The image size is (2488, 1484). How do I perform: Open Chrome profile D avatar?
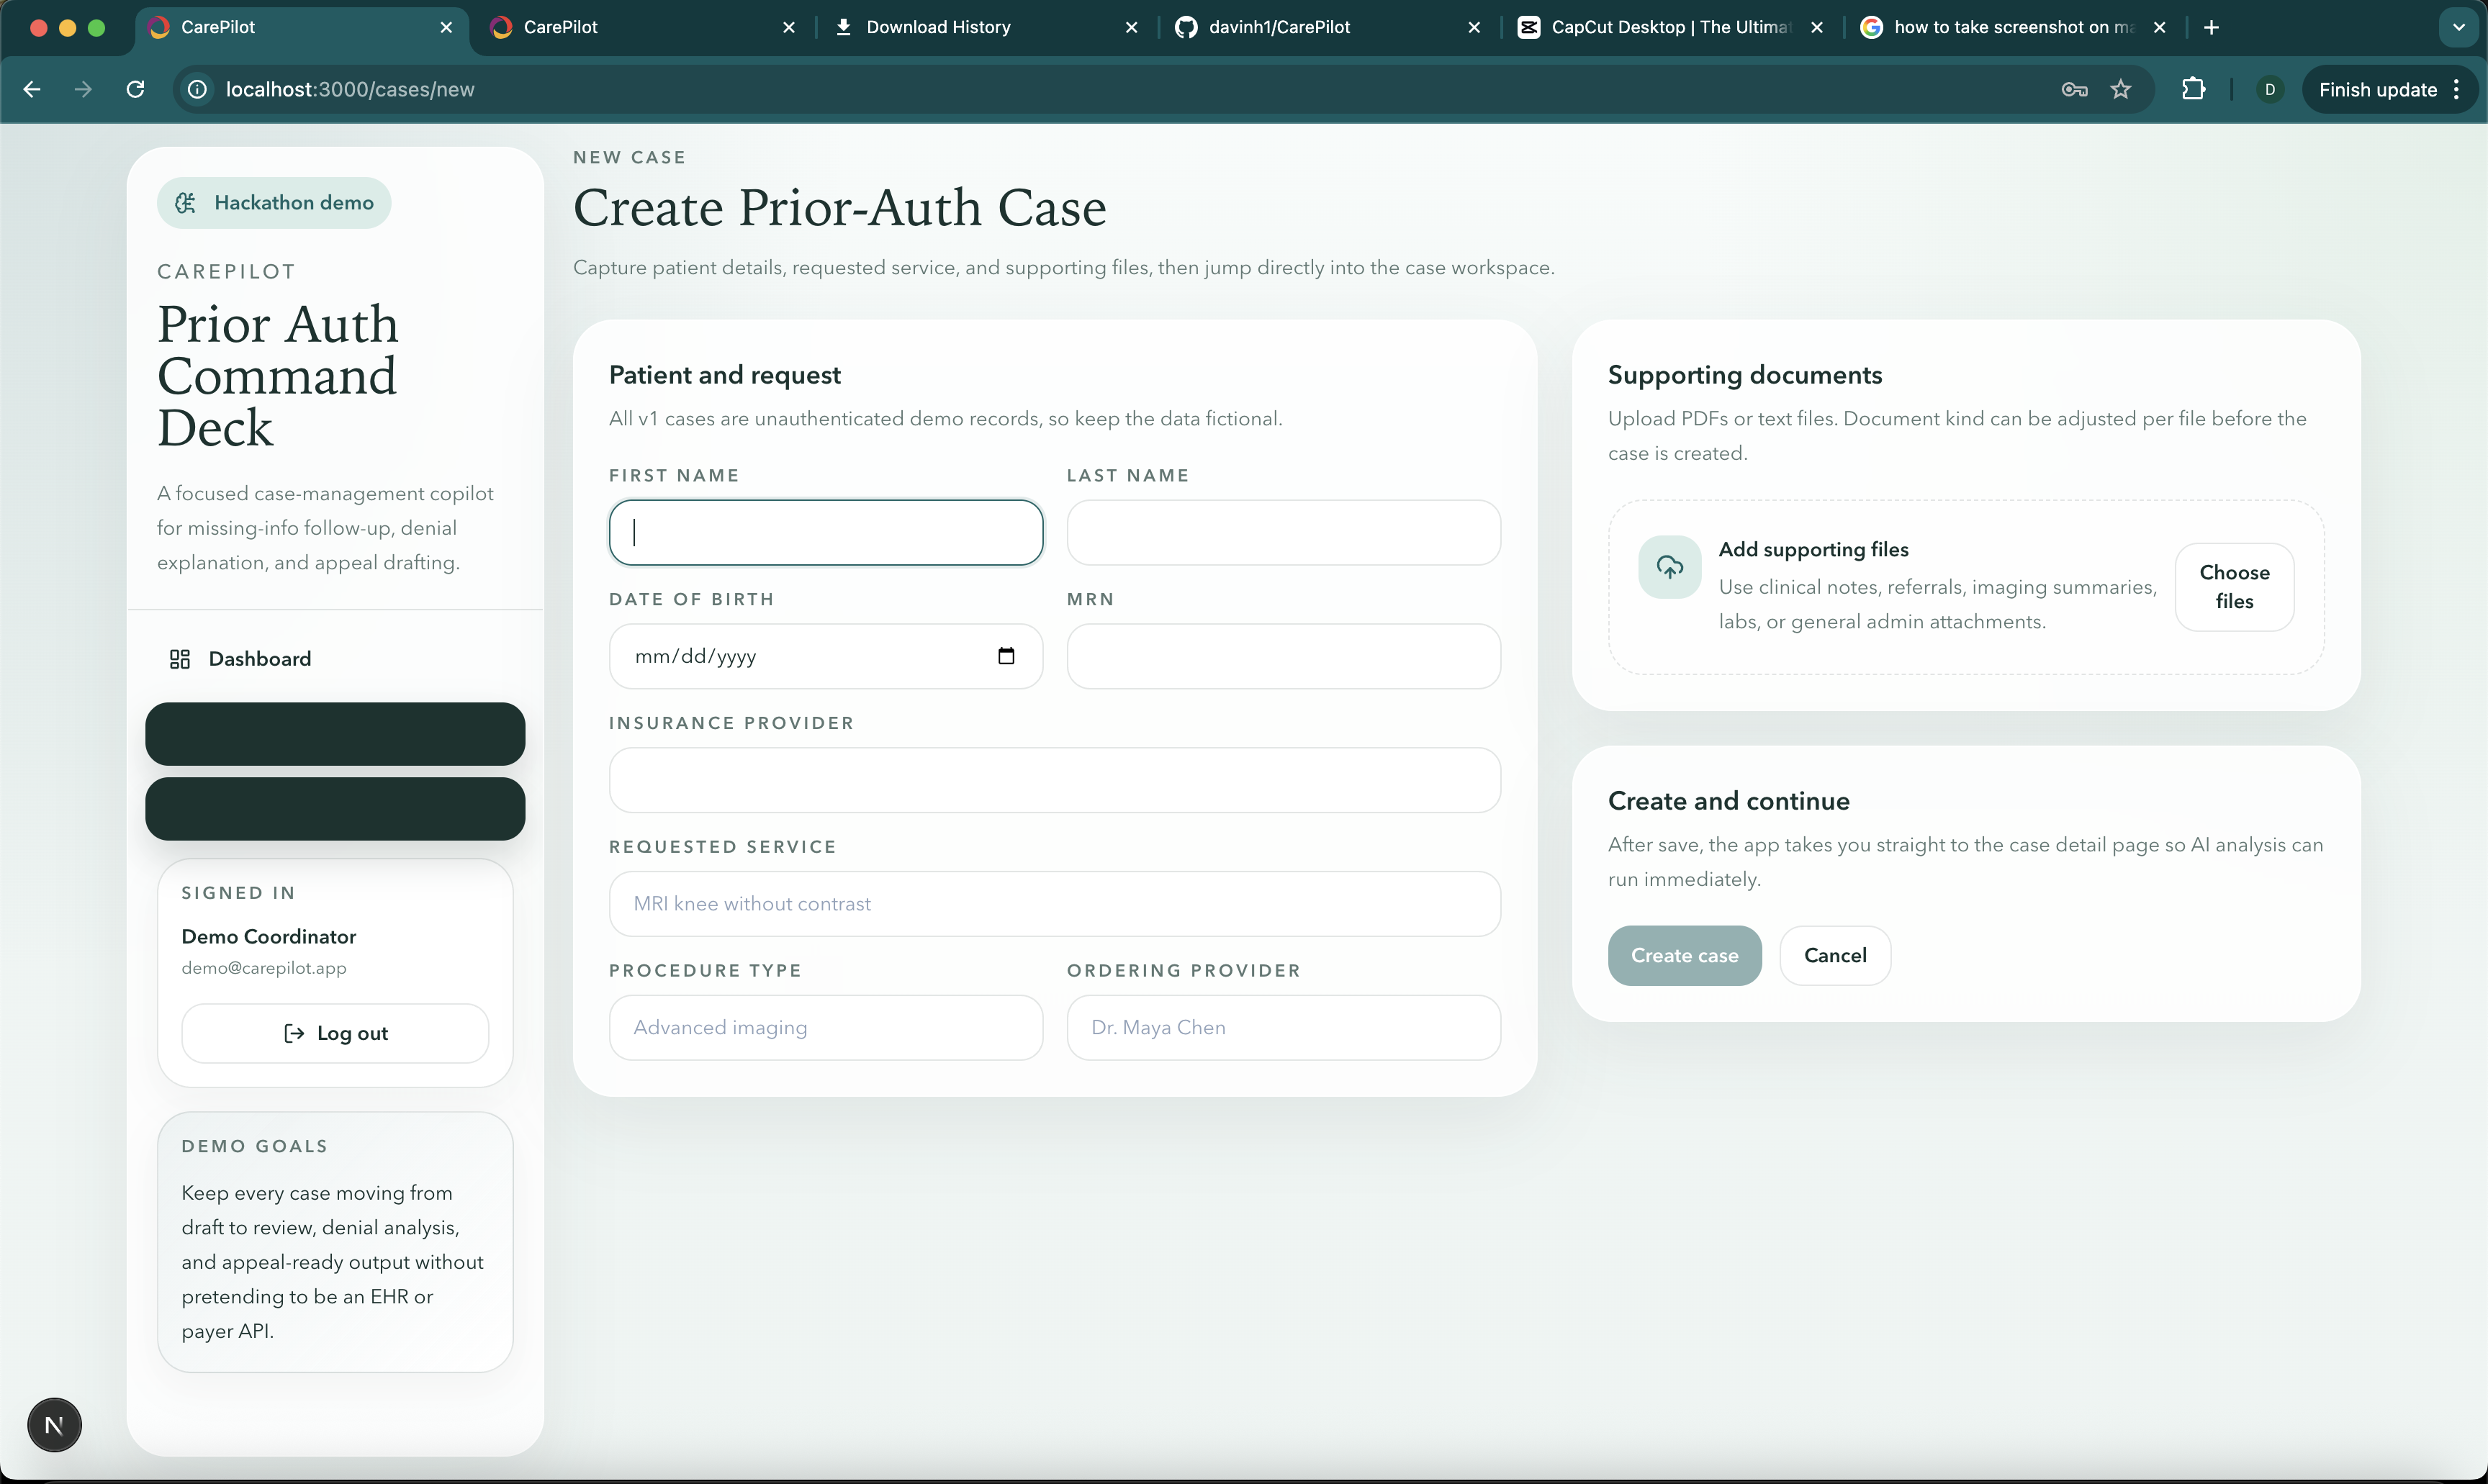click(2269, 89)
